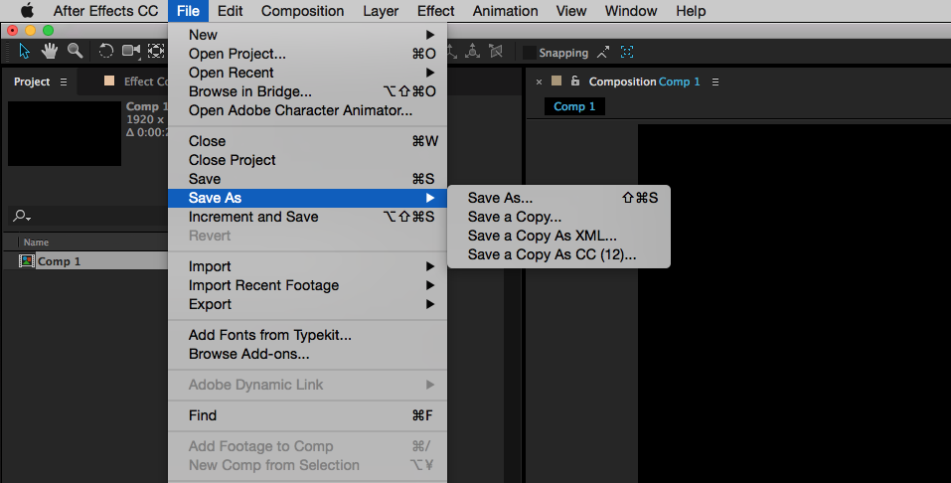Toggle the Composition viewer lock icon
The height and width of the screenshot is (483, 951).
point(575,80)
